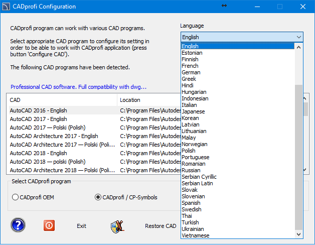Switch language to Serbian Latin
315x245 pixels.
point(238,183)
